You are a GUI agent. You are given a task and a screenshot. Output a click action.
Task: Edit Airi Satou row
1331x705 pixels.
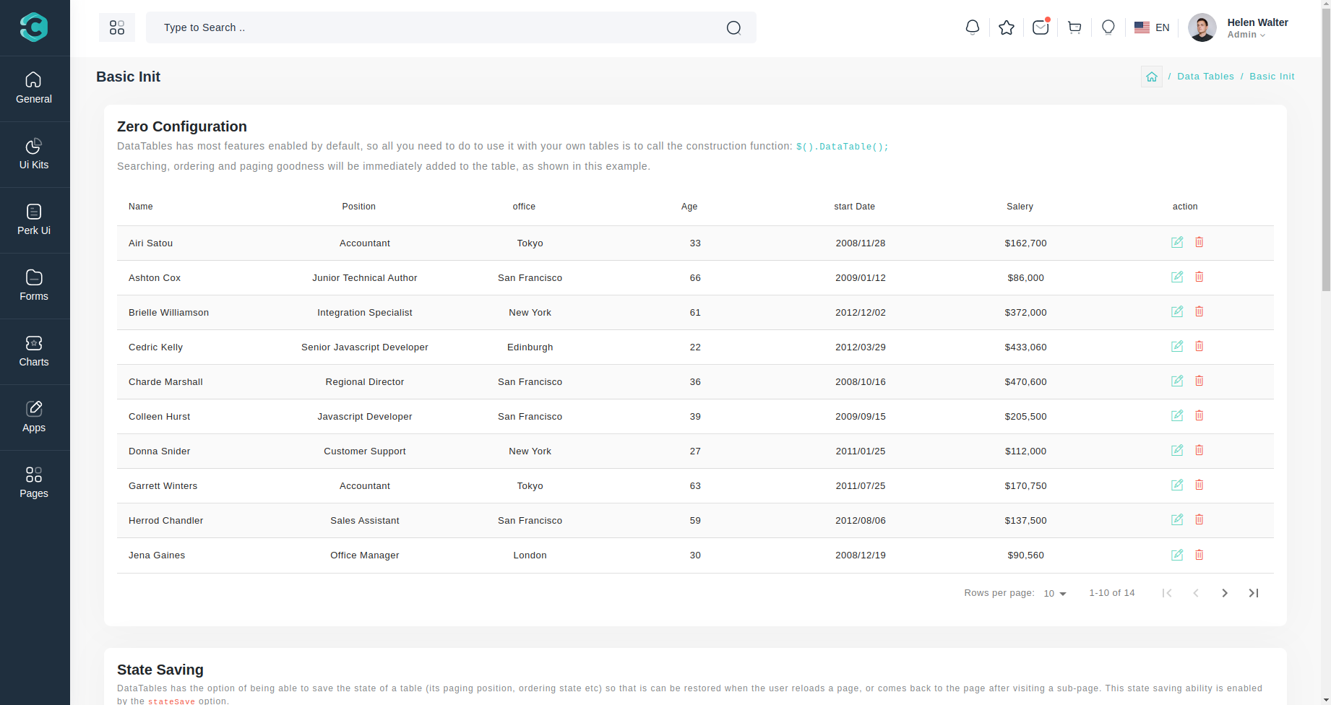point(1177,242)
